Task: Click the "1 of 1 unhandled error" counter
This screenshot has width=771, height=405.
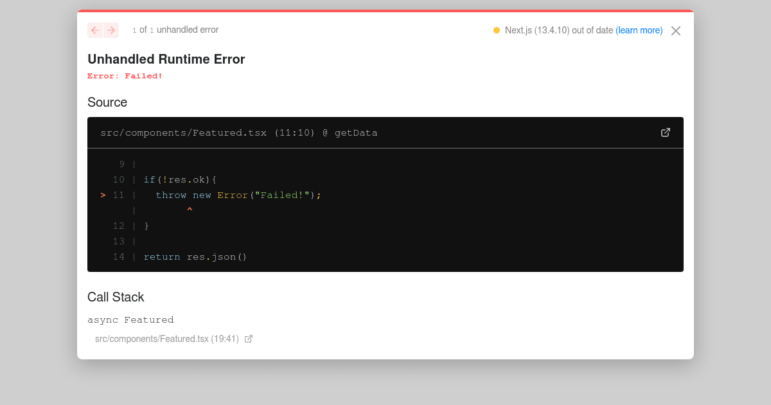Action: coord(175,30)
